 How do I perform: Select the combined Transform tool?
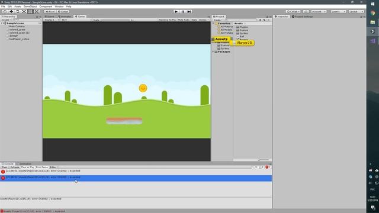36,12
